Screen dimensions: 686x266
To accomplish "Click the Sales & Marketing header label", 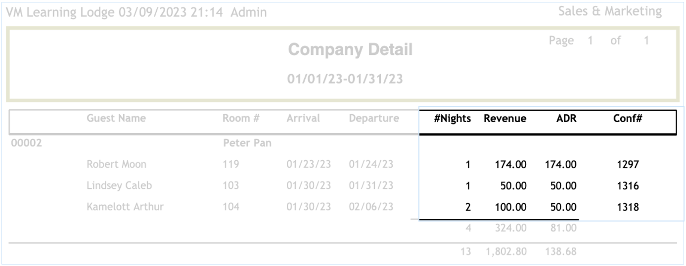I will pos(609,11).
